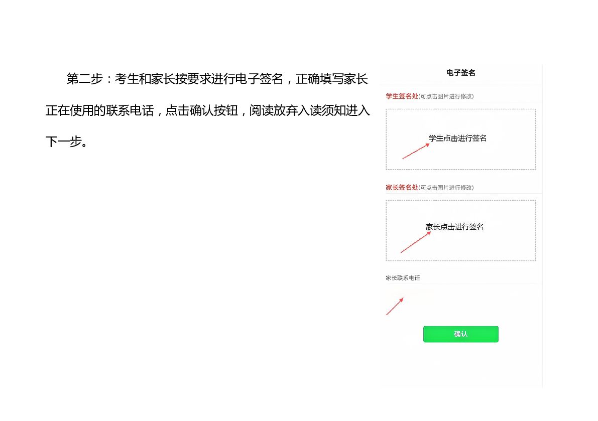Select the 电子签名 page title
598x421 pixels.
460,73
